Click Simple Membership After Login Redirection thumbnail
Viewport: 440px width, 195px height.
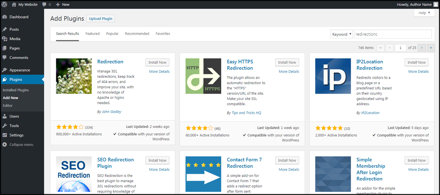[333, 174]
